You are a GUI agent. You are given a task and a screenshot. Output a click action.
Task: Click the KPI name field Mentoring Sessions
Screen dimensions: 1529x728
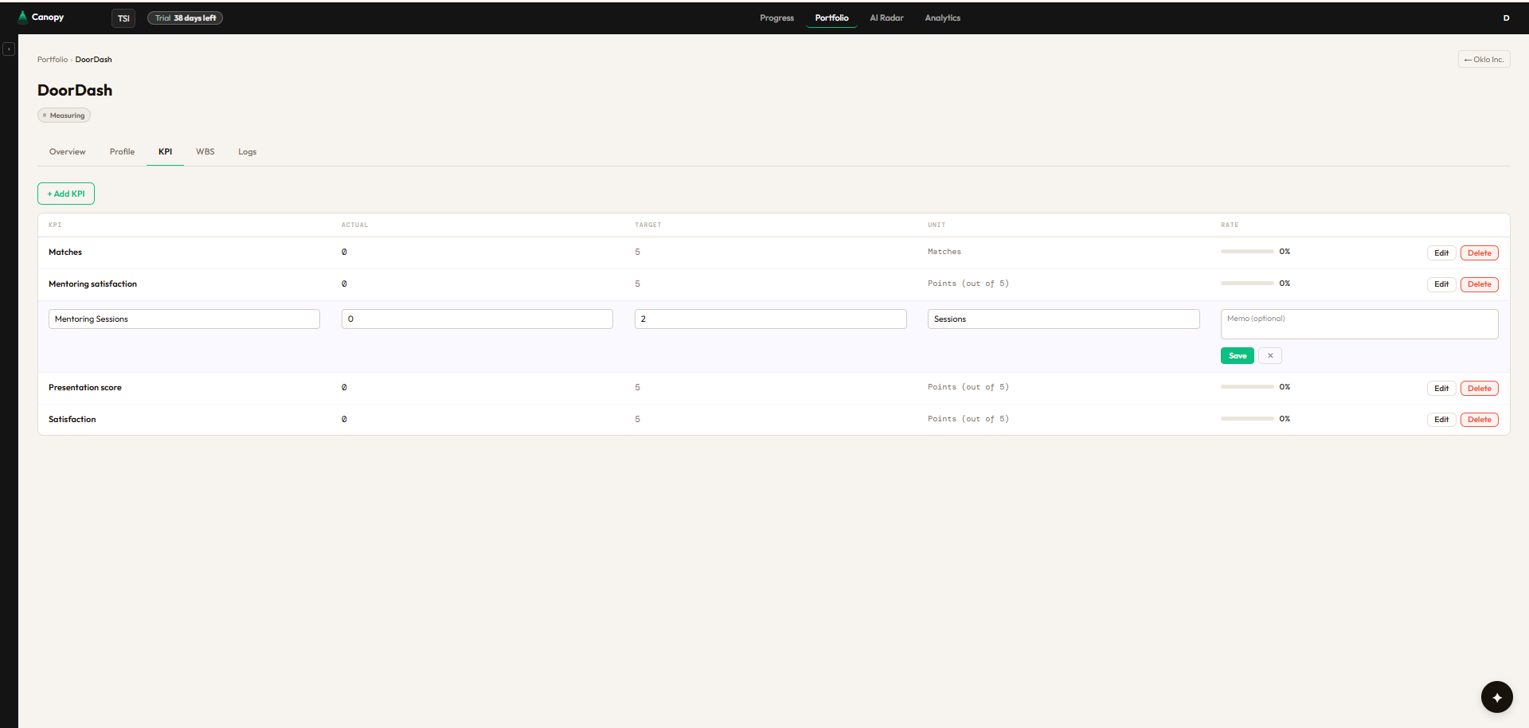(184, 319)
